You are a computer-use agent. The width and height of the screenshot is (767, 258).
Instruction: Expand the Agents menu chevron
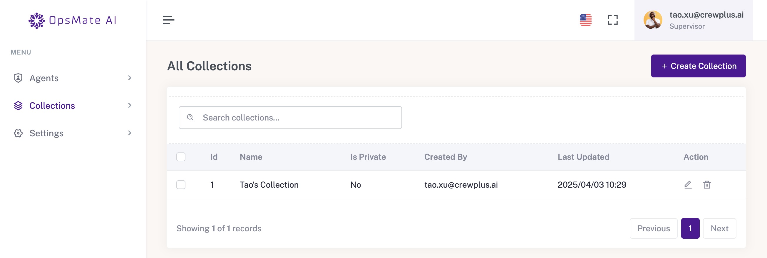coord(130,78)
